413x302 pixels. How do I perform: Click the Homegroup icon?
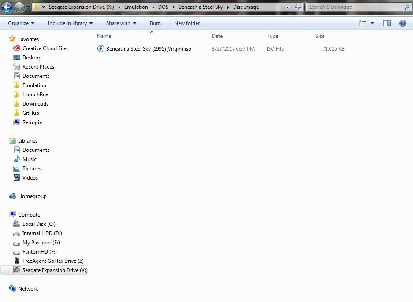[x=12, y=196]
